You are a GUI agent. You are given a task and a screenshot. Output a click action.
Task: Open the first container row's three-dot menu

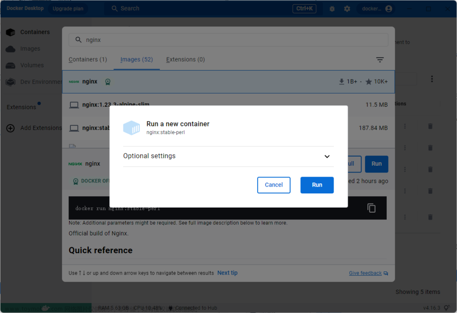405,126
